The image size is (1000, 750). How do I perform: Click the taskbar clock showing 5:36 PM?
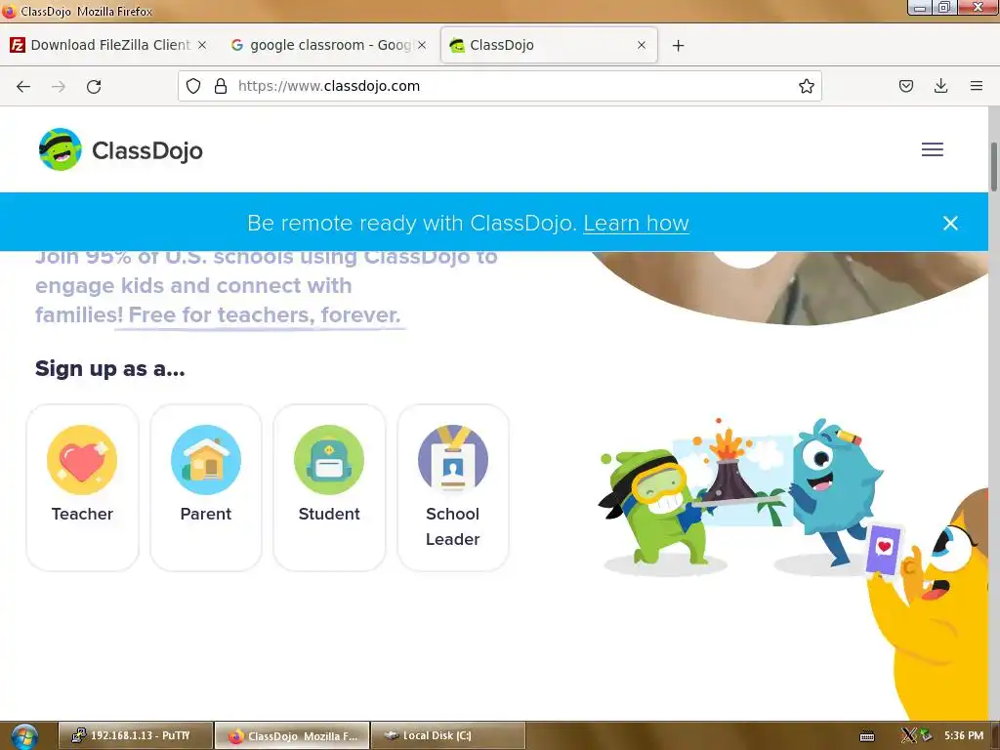pyautogui.click(x=964, y=735)
